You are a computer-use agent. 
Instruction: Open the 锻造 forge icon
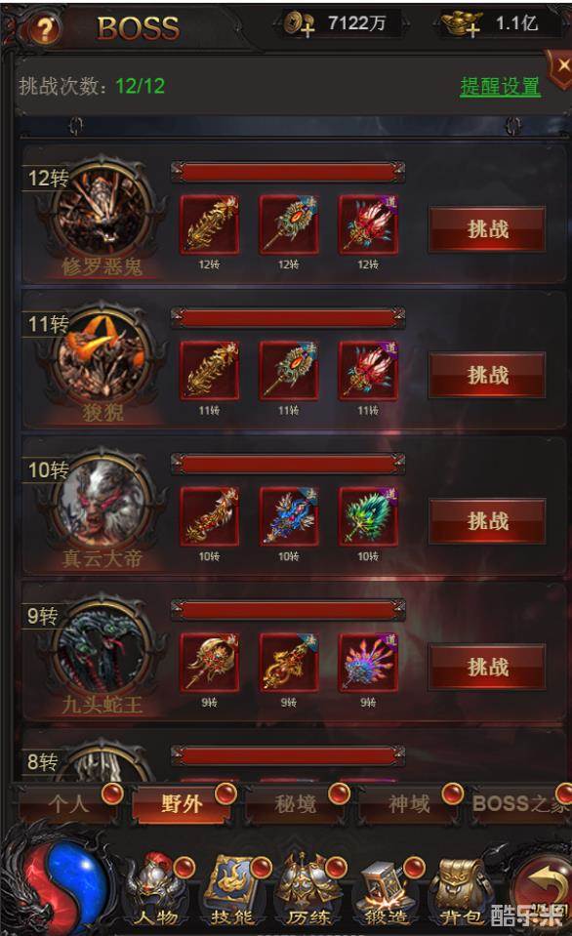(387, 889)
